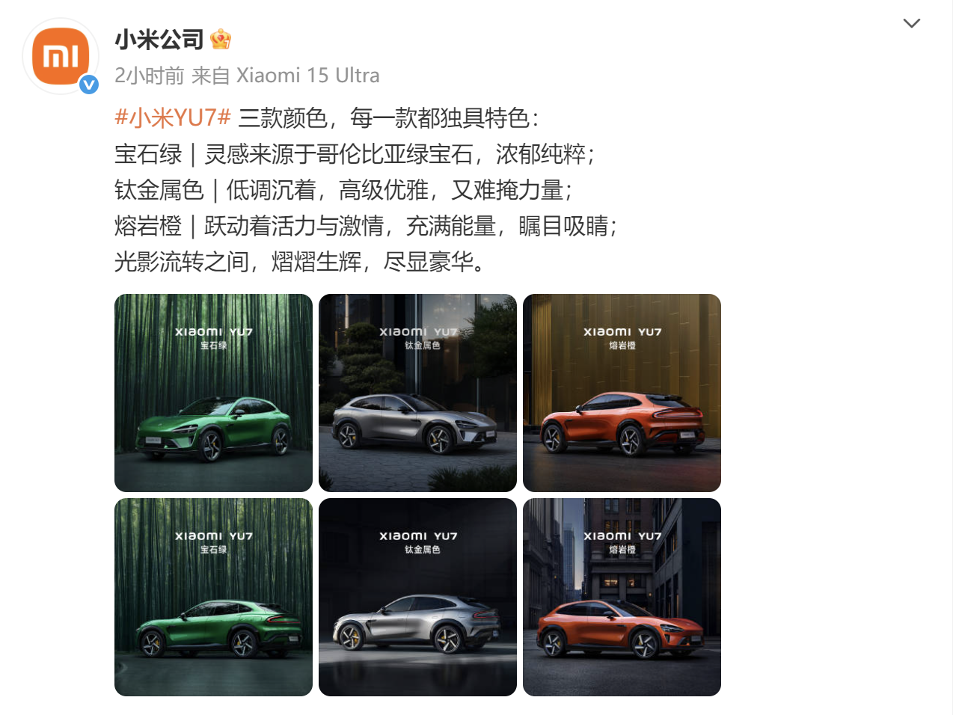Screen dimensions: 953x715
Task: Follow the Xiaomi 15 Ultra source link
Action: pos(307,76)
